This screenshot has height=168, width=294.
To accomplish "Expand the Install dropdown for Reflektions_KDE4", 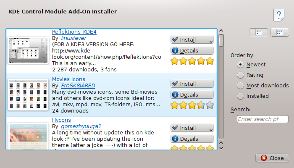I will (209, 40).
